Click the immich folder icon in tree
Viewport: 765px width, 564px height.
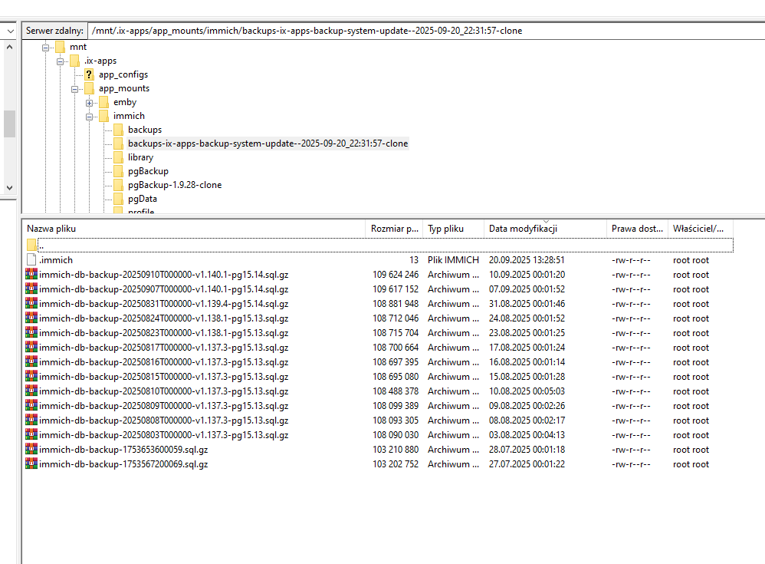[104, 116]
